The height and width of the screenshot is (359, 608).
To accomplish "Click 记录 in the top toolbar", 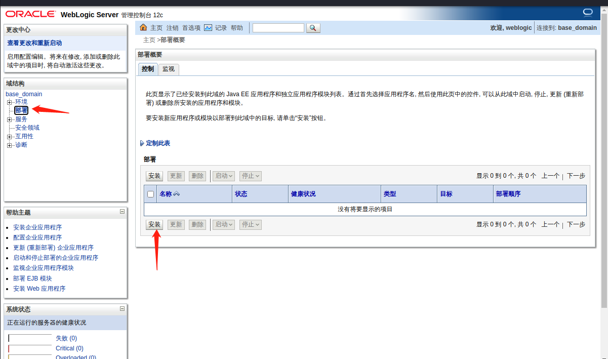I will point(221,28).
